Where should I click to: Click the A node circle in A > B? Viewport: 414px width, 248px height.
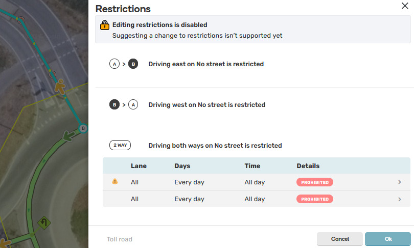tap(114, 64)
